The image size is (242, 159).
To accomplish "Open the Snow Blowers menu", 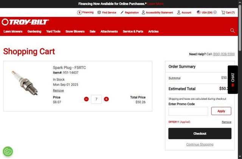I will tap(75, 31).
